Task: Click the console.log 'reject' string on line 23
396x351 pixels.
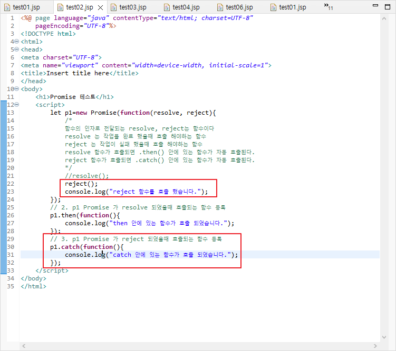Action: (155, 192)
